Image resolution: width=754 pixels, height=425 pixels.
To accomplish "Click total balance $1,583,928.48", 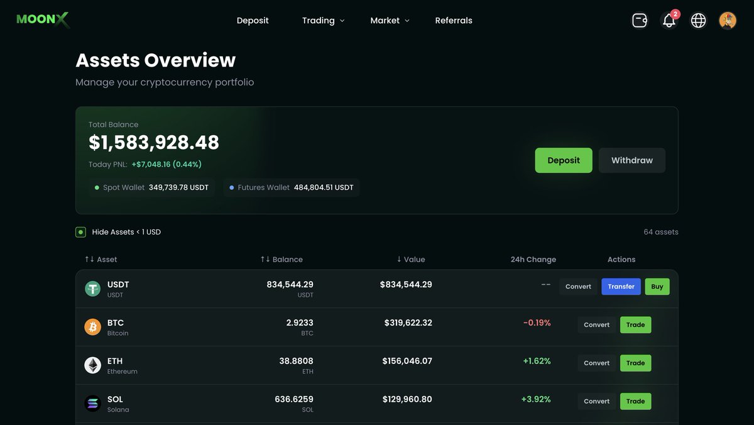I will point(154,143).
